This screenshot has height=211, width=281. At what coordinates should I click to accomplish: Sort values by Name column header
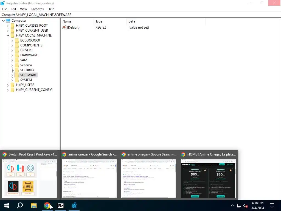point(77,21)
